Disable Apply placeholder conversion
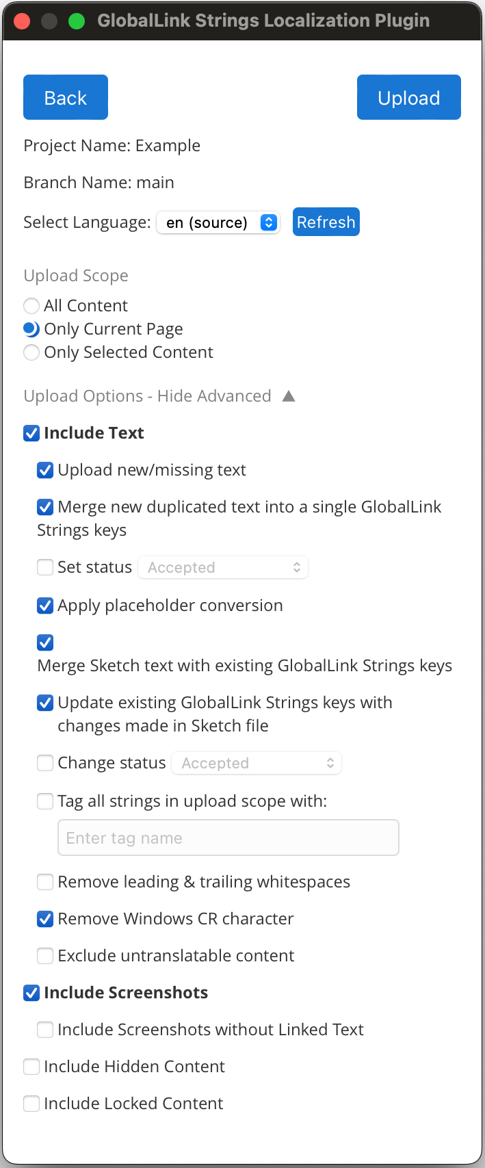This screenshot has height=1168, width=485. (45, 606)
